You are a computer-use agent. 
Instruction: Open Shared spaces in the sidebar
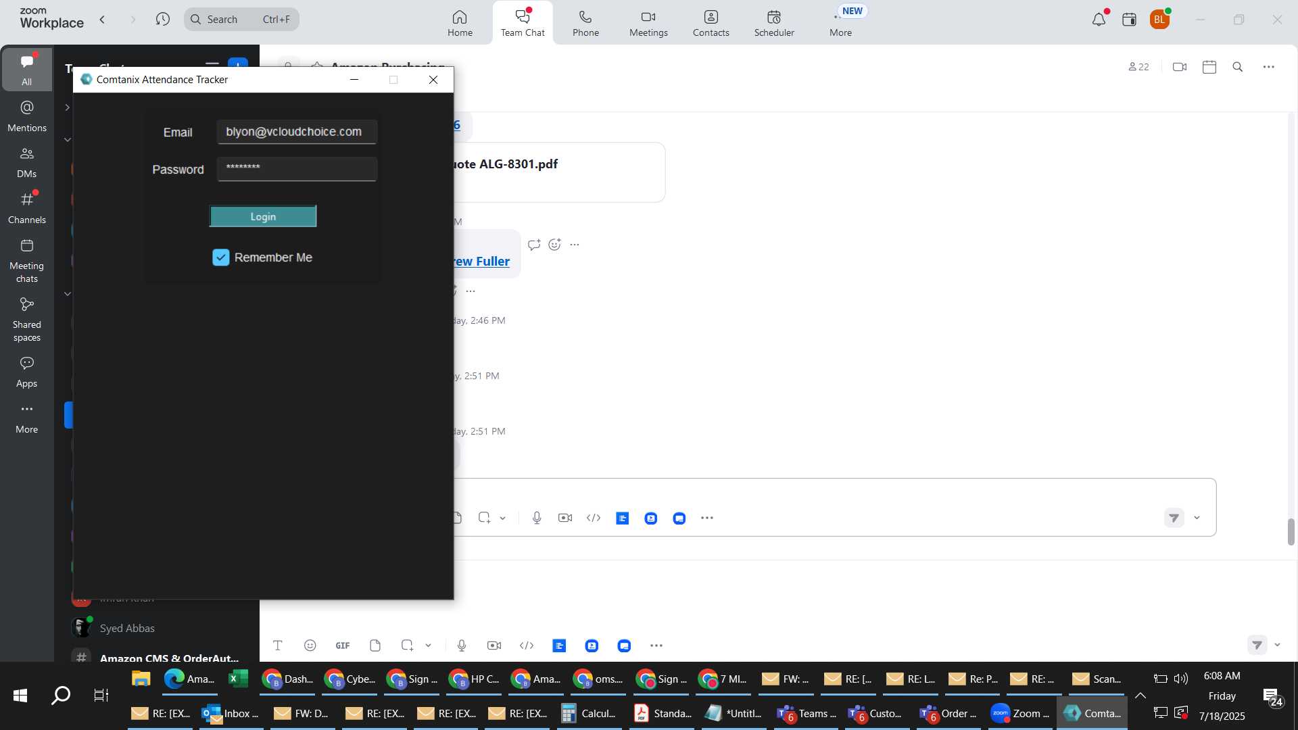(27, 319)
